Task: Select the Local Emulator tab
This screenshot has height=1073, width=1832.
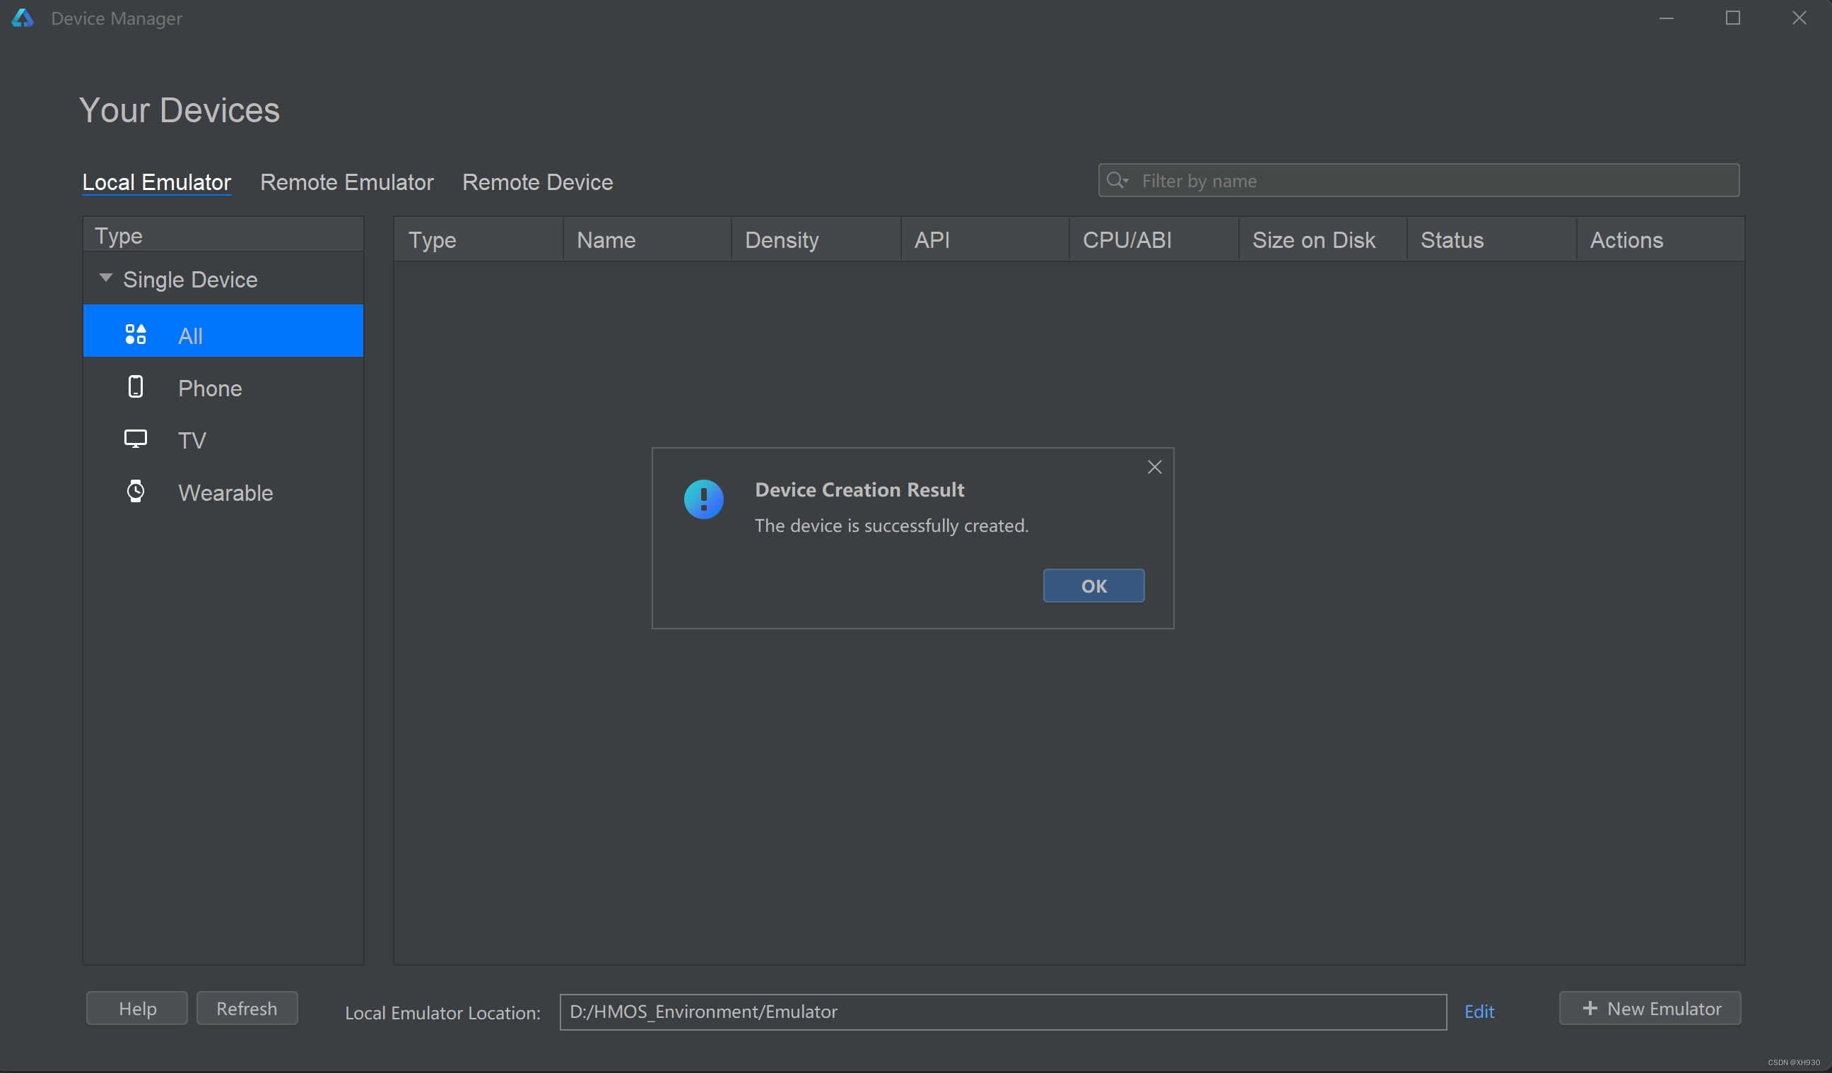Action: [156, 182]
